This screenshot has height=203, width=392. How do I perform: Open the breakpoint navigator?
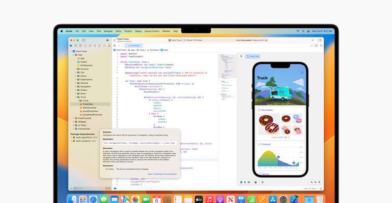[104, 46]
